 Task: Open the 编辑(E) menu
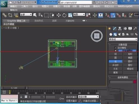click(x=14, y=6)
